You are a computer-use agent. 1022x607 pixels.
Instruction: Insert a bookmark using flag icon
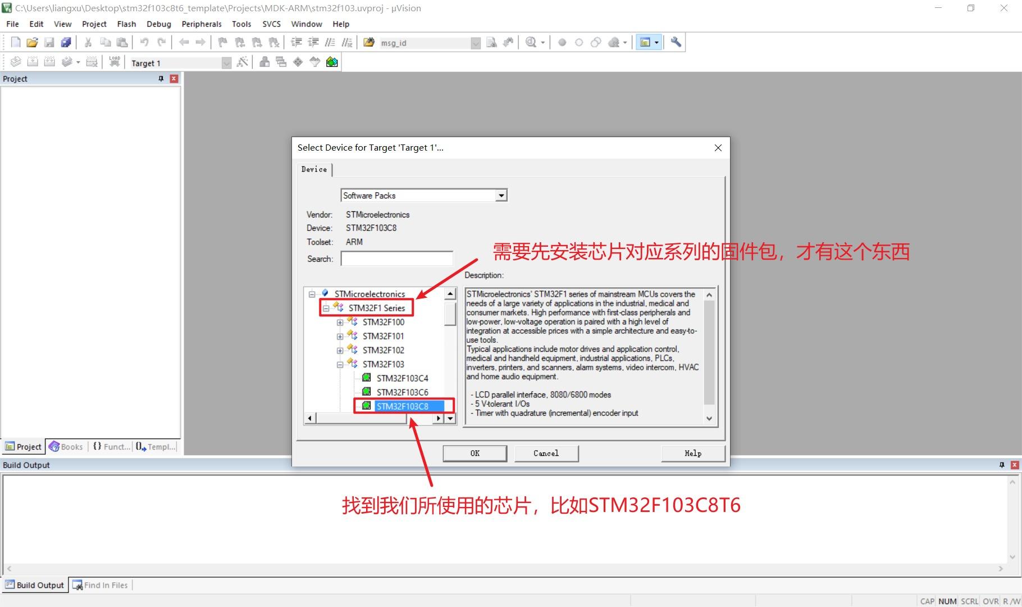[x=222, y=42]
